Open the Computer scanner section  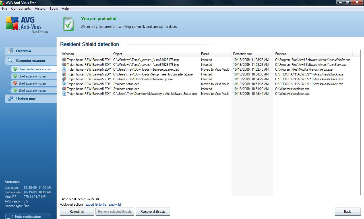coord(31,61)
